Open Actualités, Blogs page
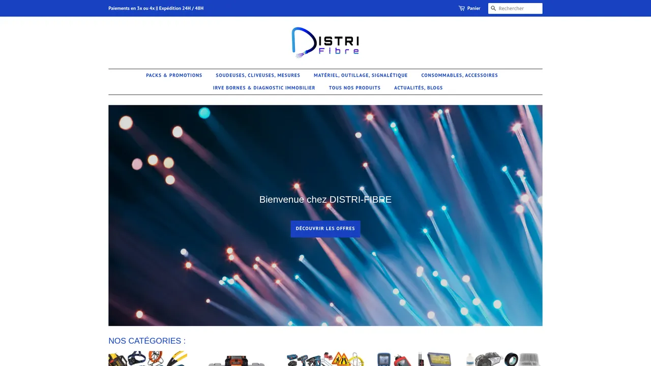 418,88
